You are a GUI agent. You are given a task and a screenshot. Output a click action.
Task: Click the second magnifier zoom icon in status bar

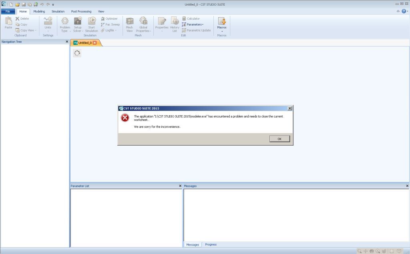pos(378,251)
